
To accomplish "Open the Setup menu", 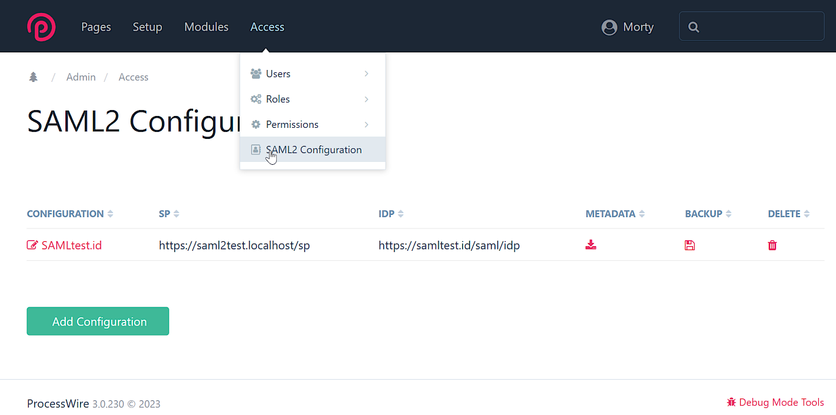I will coord(147,27).
